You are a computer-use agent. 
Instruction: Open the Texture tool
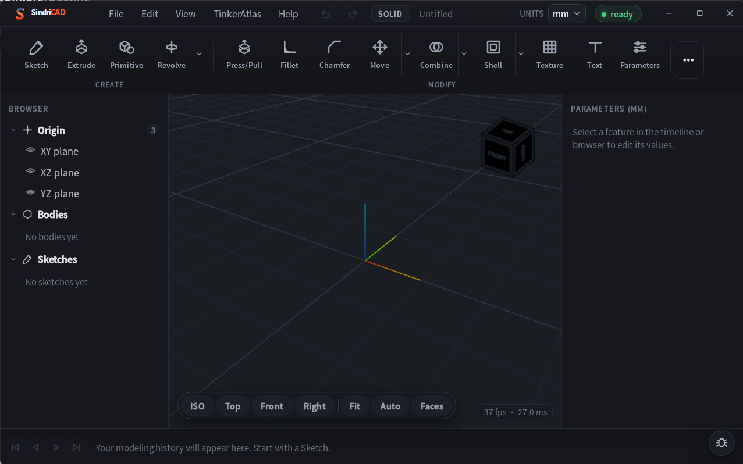click(x=550, y=55)
